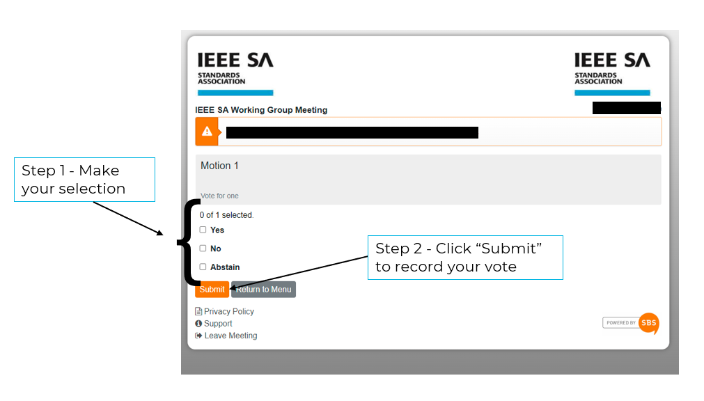Tick the Abstain checkbox
The image size is (704, 401).
203,267
